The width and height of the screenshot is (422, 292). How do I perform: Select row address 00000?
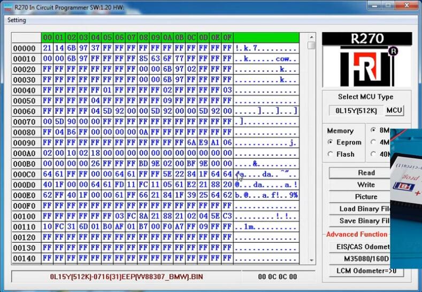click(26, 49)
